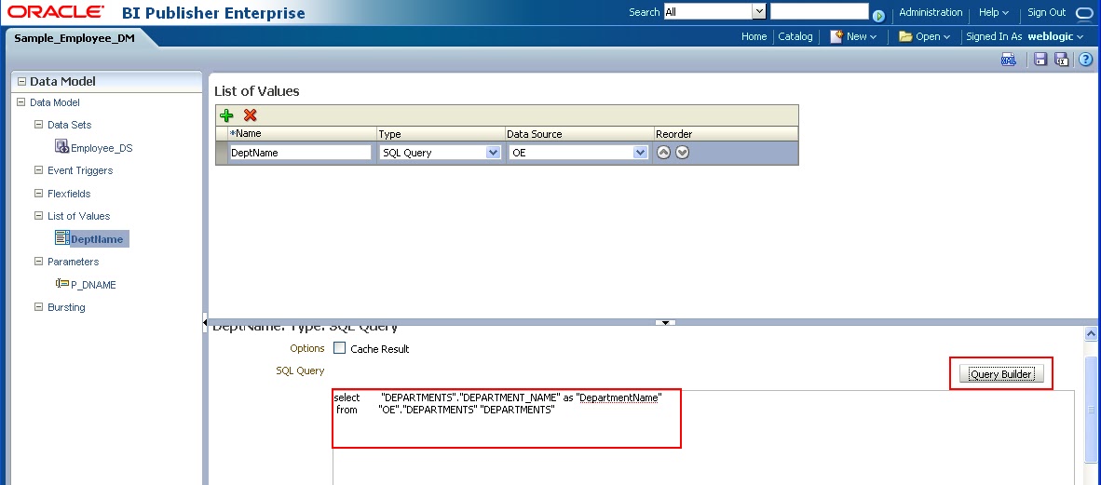The height and width of the screenshot is (485, 1101).
Task: Open the New menu
Action: tap(862, 36)
